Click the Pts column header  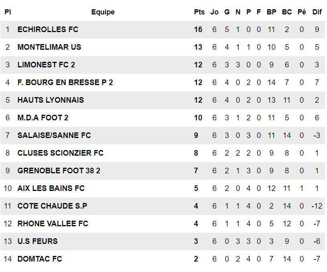(199, 12)
